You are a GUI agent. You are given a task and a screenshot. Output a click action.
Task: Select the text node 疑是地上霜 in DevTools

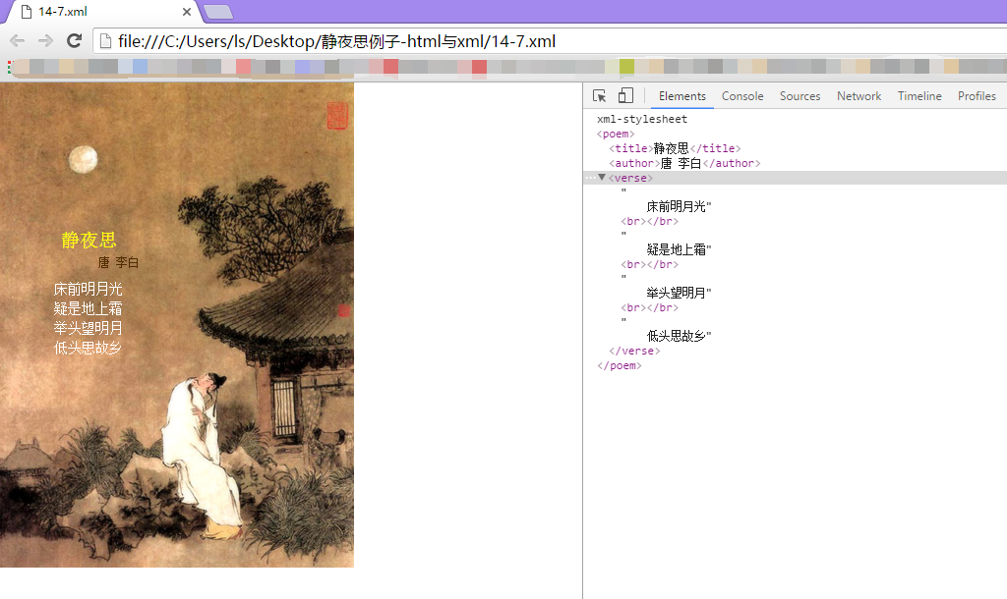(679, 249)
